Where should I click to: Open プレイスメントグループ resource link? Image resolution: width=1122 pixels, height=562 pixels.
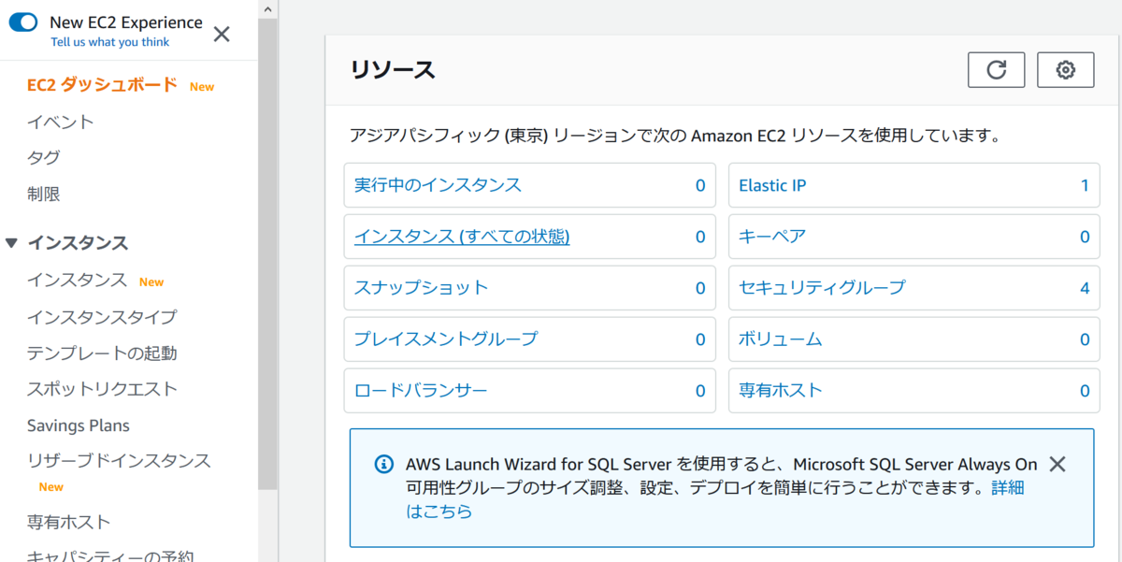tap(446, 339)
